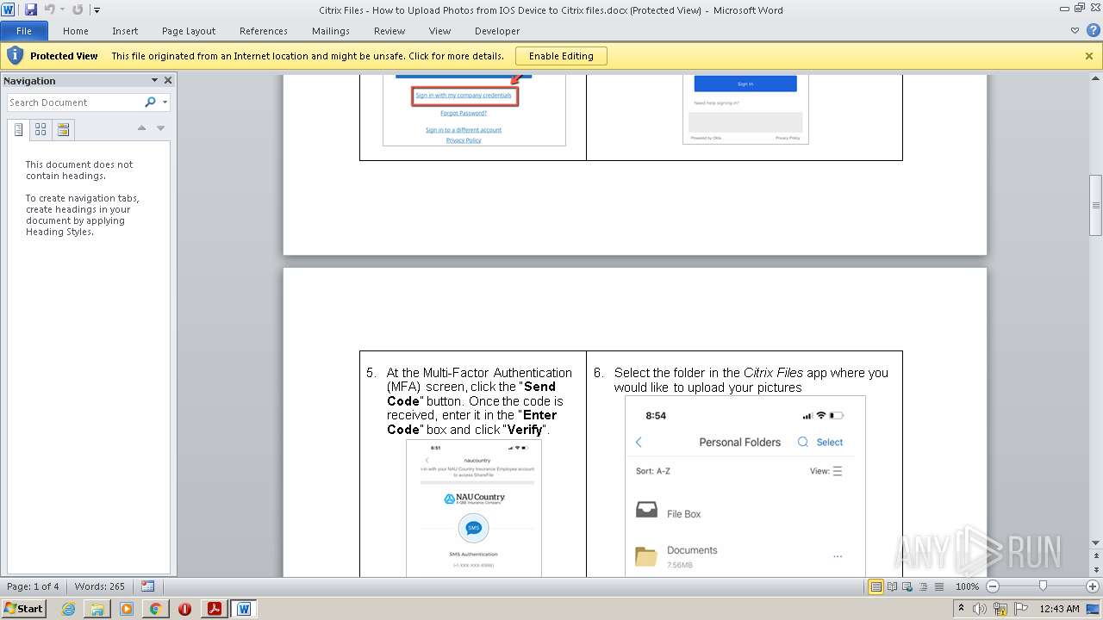The height and width of the screenshot is (620, 1103).
Task: Click the volume speaker tray icon
Action: click(979, 609)
